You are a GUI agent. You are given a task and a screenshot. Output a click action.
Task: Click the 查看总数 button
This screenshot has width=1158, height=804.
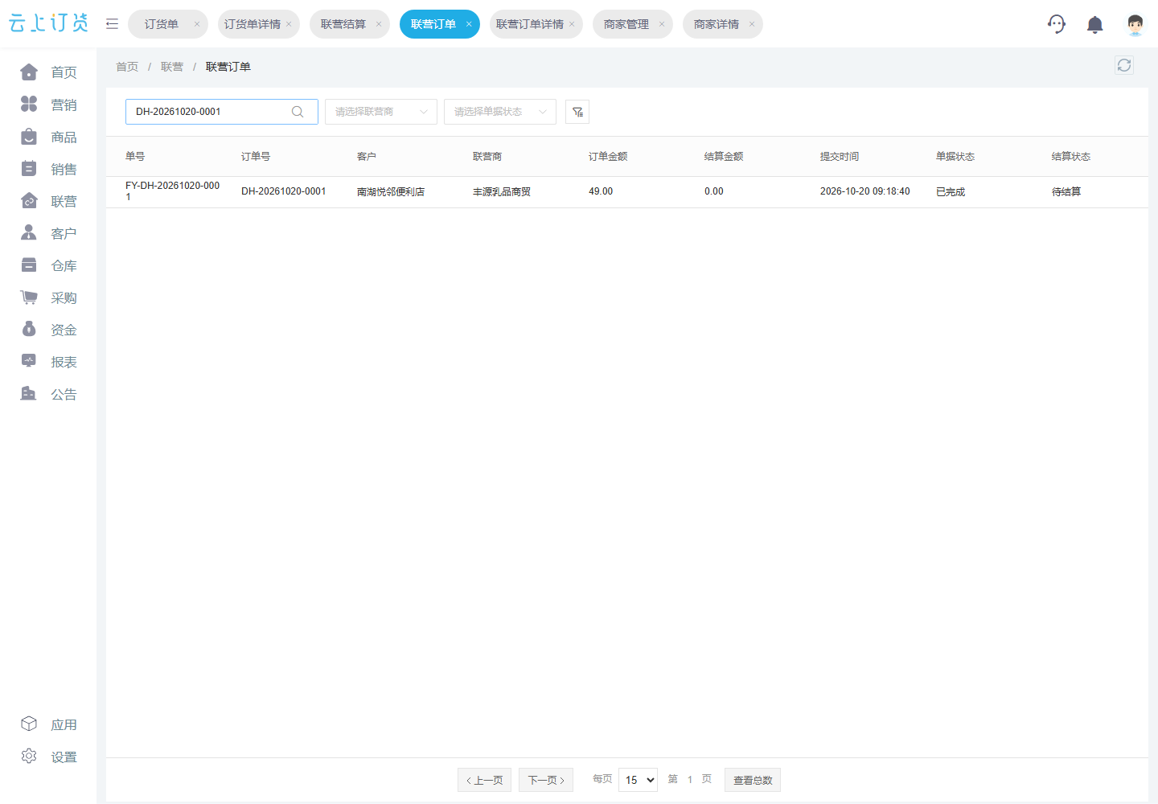click(x=753, y=780)
